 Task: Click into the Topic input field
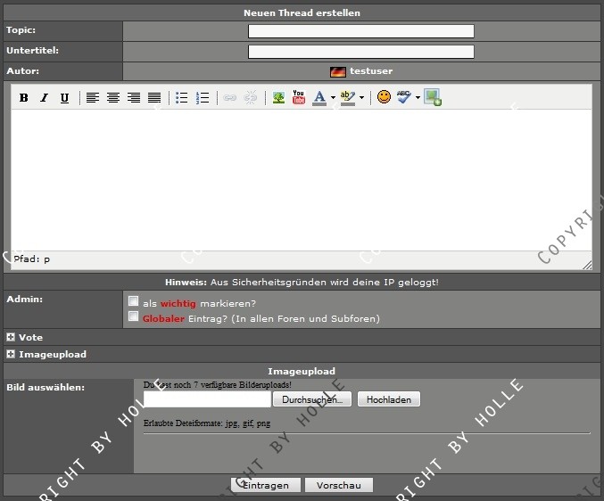coord(360,31)
